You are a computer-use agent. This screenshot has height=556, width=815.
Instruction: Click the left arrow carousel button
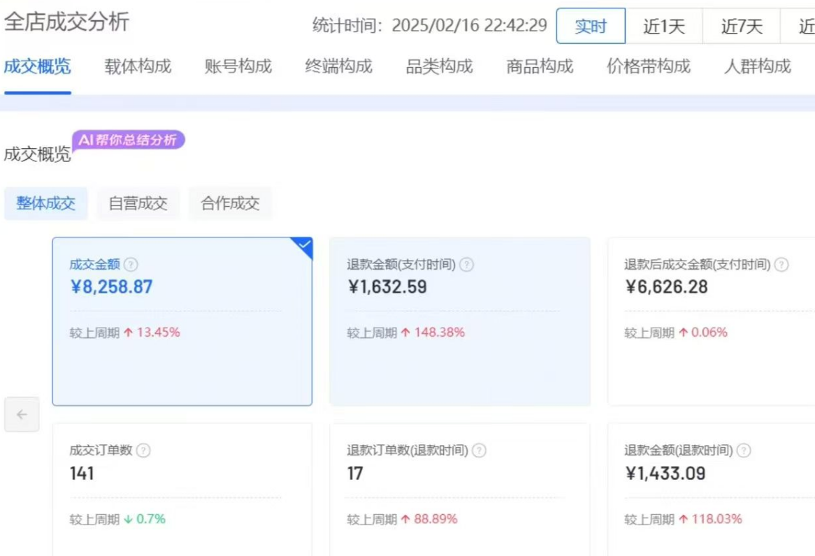pos(22,414)
